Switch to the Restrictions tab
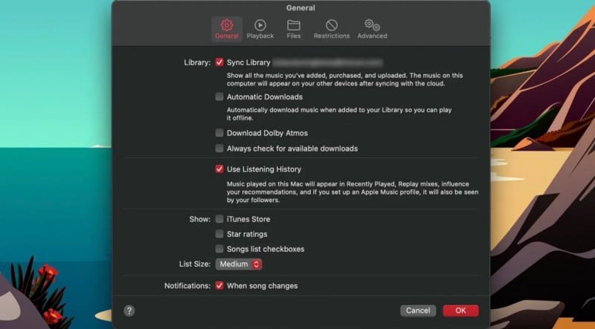 point(332,29)
